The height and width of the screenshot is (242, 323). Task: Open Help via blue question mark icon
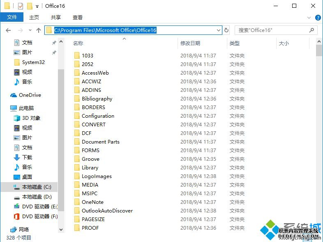318,18
